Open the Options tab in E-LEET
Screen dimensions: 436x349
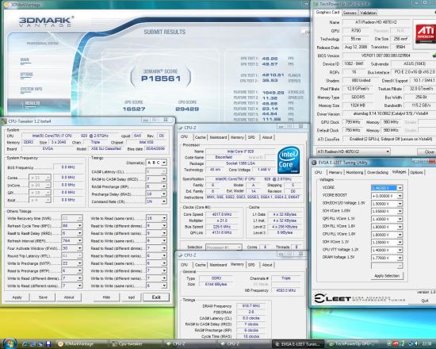416,172
